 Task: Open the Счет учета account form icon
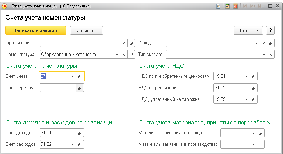80,76
